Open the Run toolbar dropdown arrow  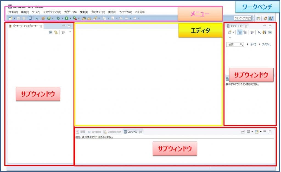pos(70,18)
